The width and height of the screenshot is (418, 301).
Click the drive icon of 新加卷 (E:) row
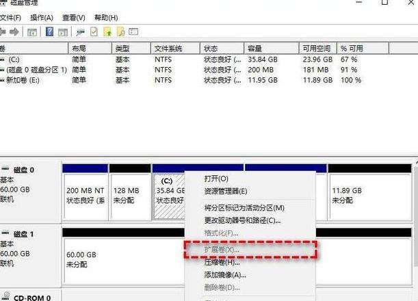[2, 80]
